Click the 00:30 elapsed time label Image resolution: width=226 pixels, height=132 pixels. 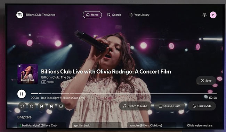(x=35, y=98)
